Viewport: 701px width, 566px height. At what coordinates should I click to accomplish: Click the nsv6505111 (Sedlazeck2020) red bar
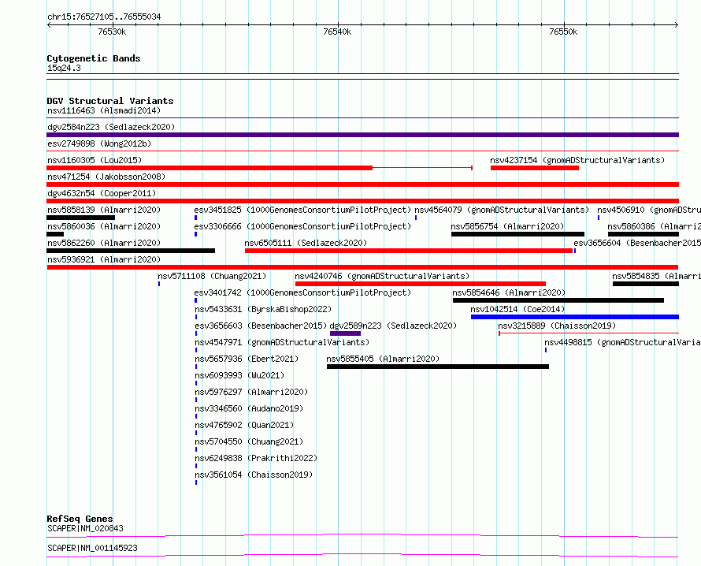pos(409,251)
